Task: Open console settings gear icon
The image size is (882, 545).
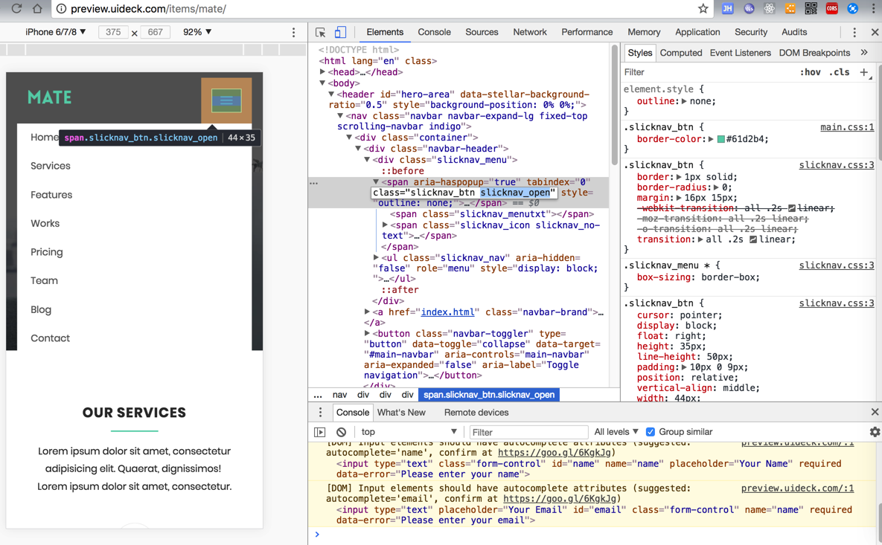Action: (x=875, y=432)
